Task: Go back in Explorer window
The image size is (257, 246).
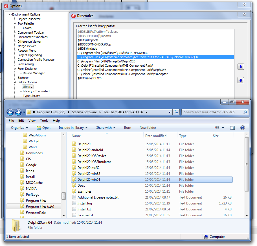Action: click(x=10, y=112)
